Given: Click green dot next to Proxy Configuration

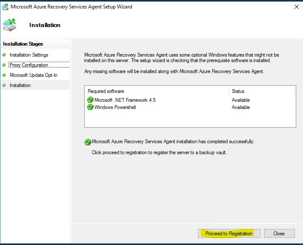Looking at the screenshot, I should pos(4,65).
